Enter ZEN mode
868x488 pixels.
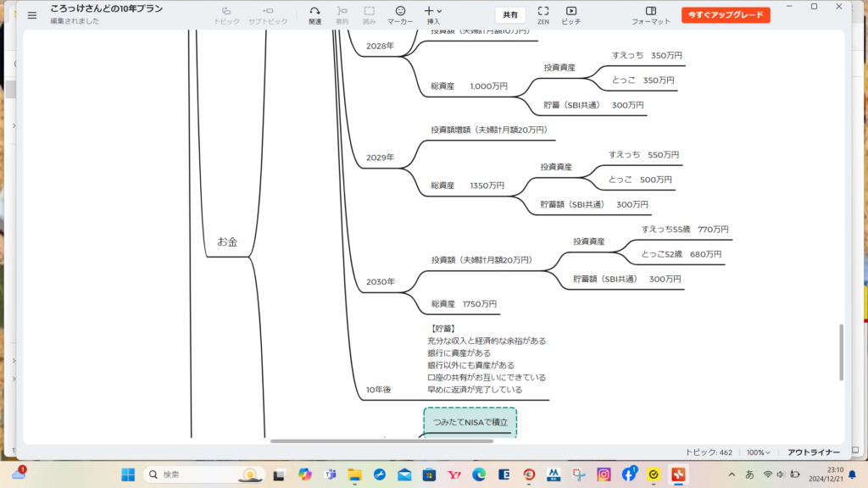click(x=543, y=15)
